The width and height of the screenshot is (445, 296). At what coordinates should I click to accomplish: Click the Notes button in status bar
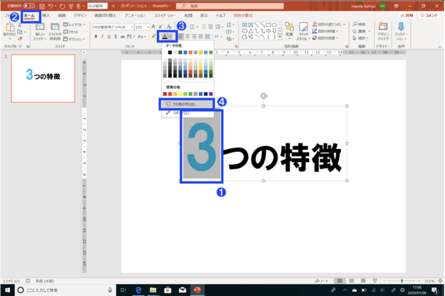321,281
